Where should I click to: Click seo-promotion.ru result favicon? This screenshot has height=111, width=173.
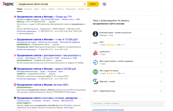[x=15, y=55]
